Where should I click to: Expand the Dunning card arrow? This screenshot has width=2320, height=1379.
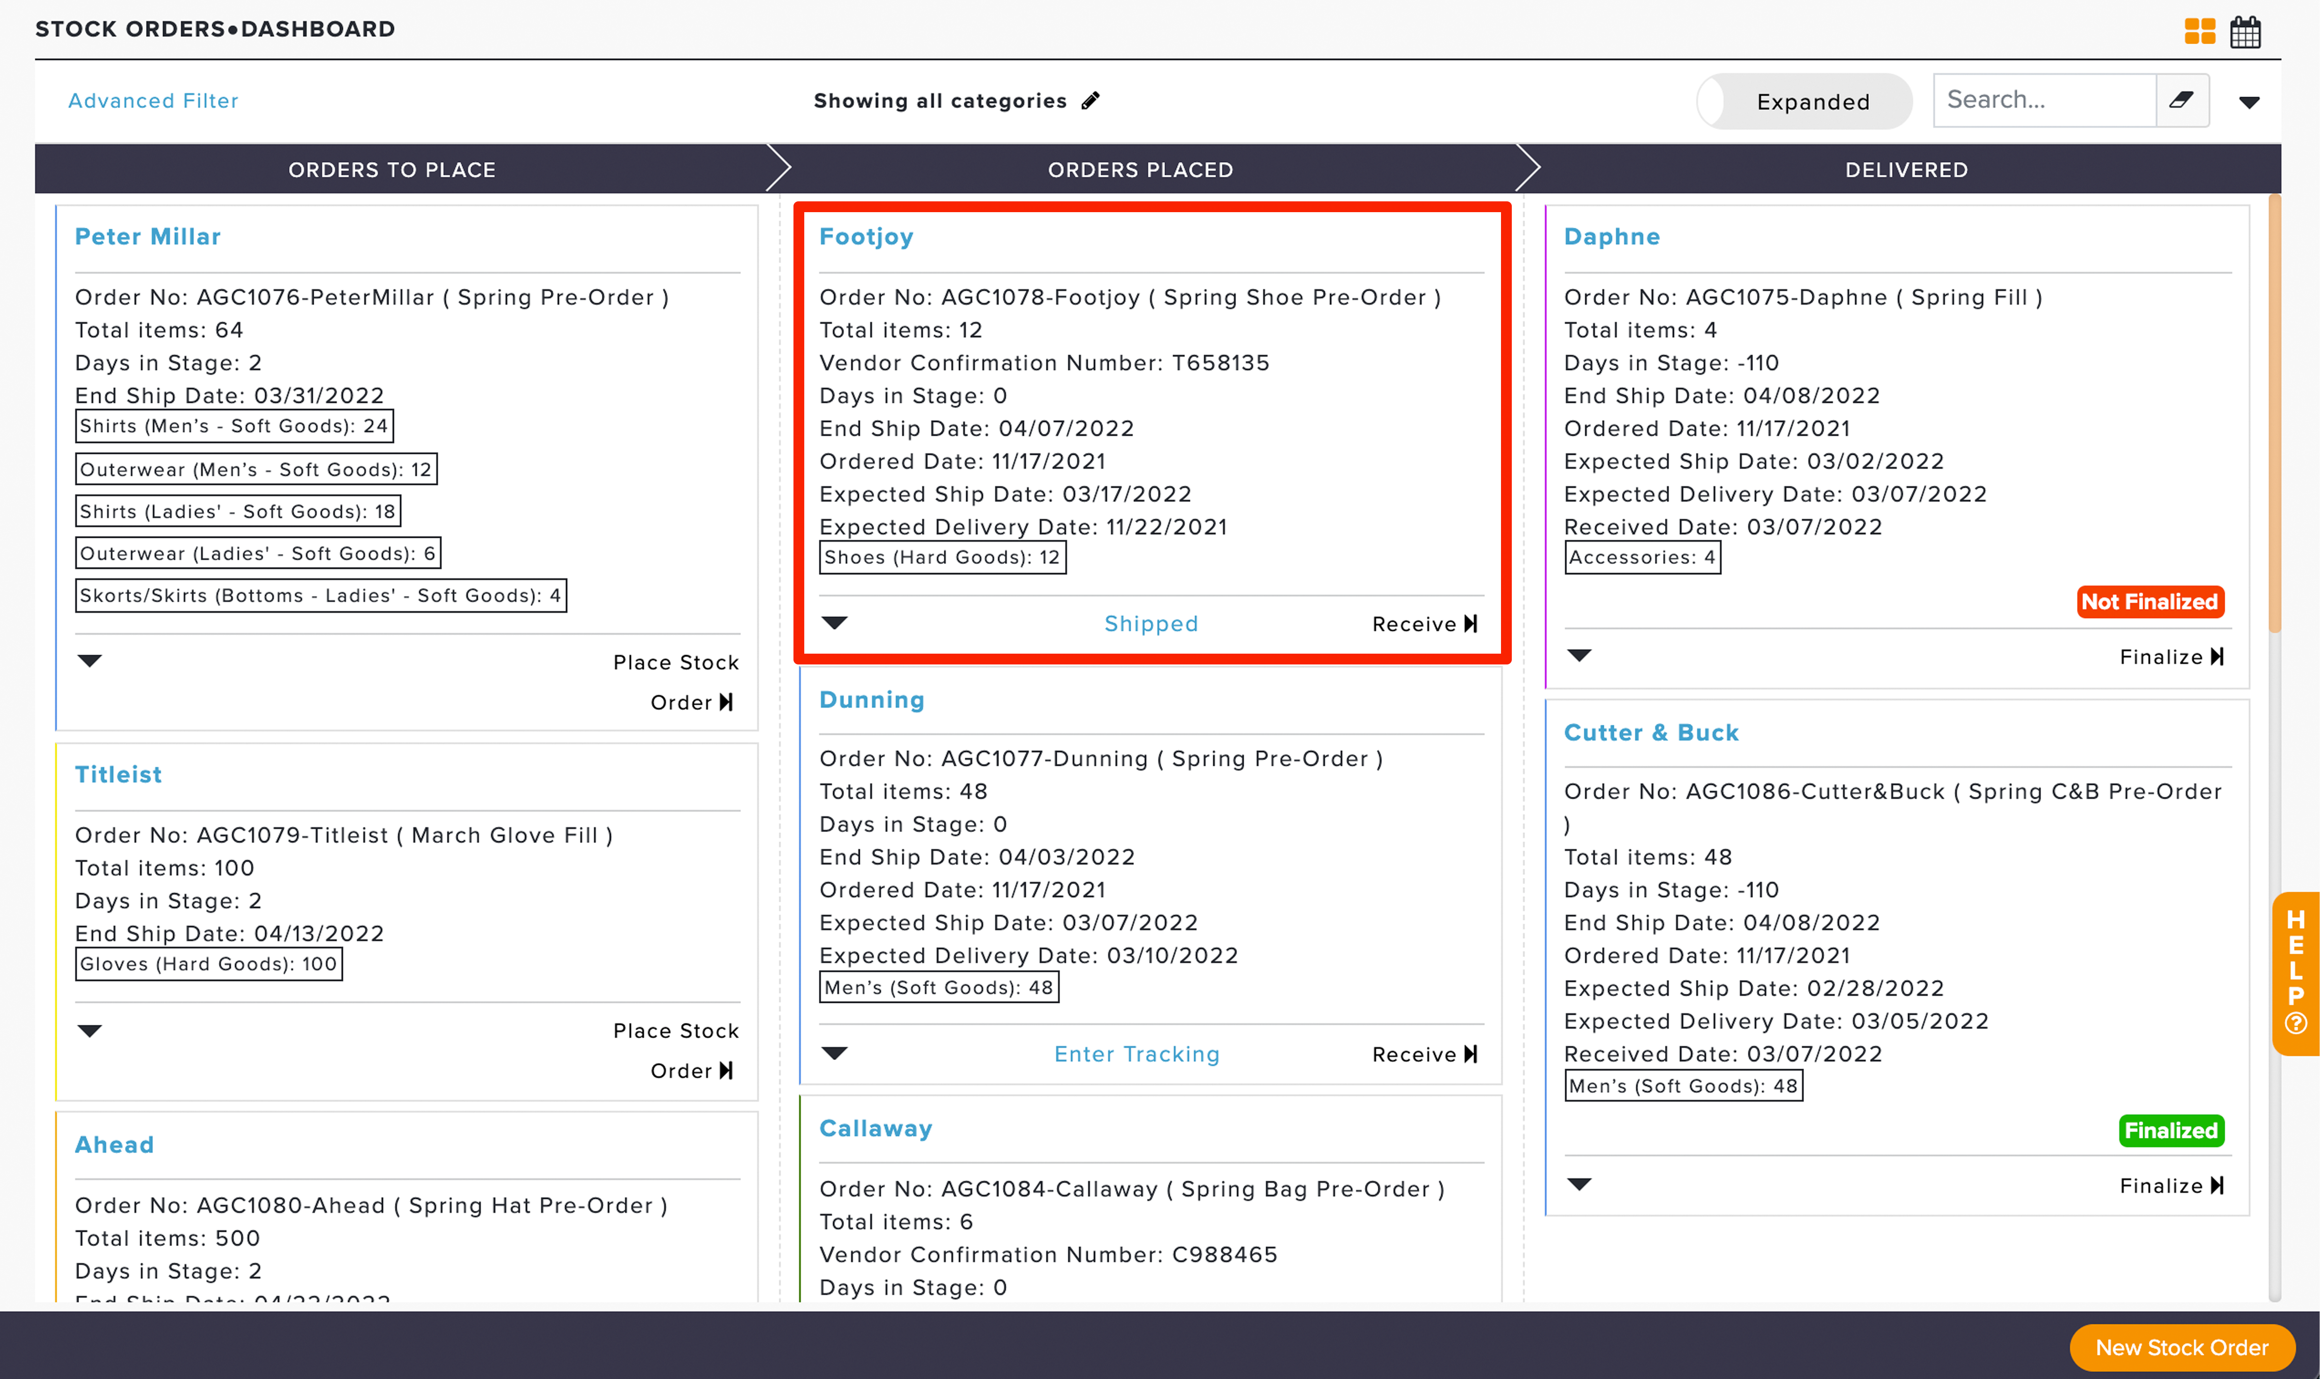tap(834, 1053)
